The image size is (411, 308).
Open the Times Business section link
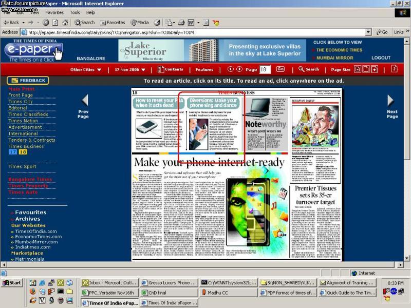coord(26,146)
